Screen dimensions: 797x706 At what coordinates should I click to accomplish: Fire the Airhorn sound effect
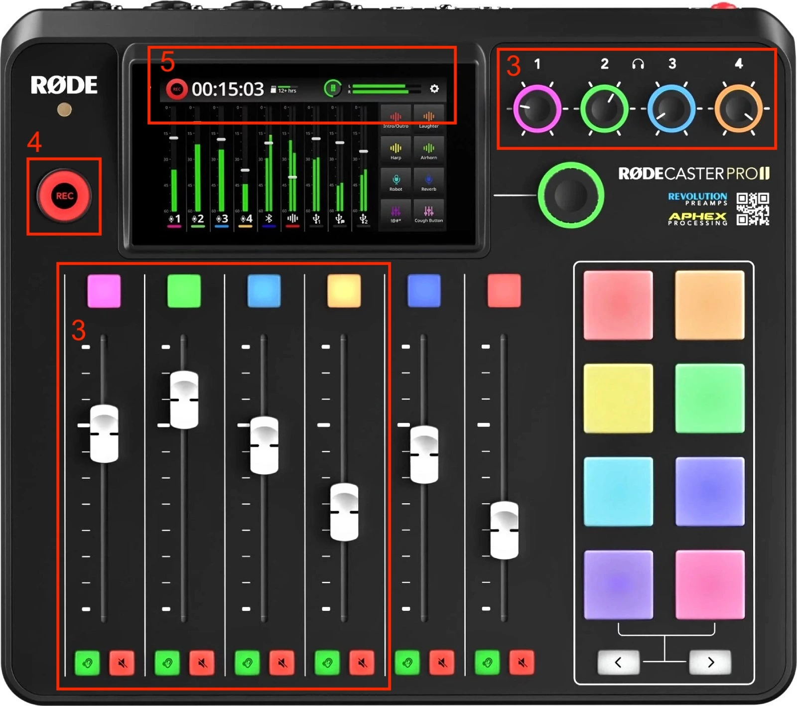click(429, 149)
